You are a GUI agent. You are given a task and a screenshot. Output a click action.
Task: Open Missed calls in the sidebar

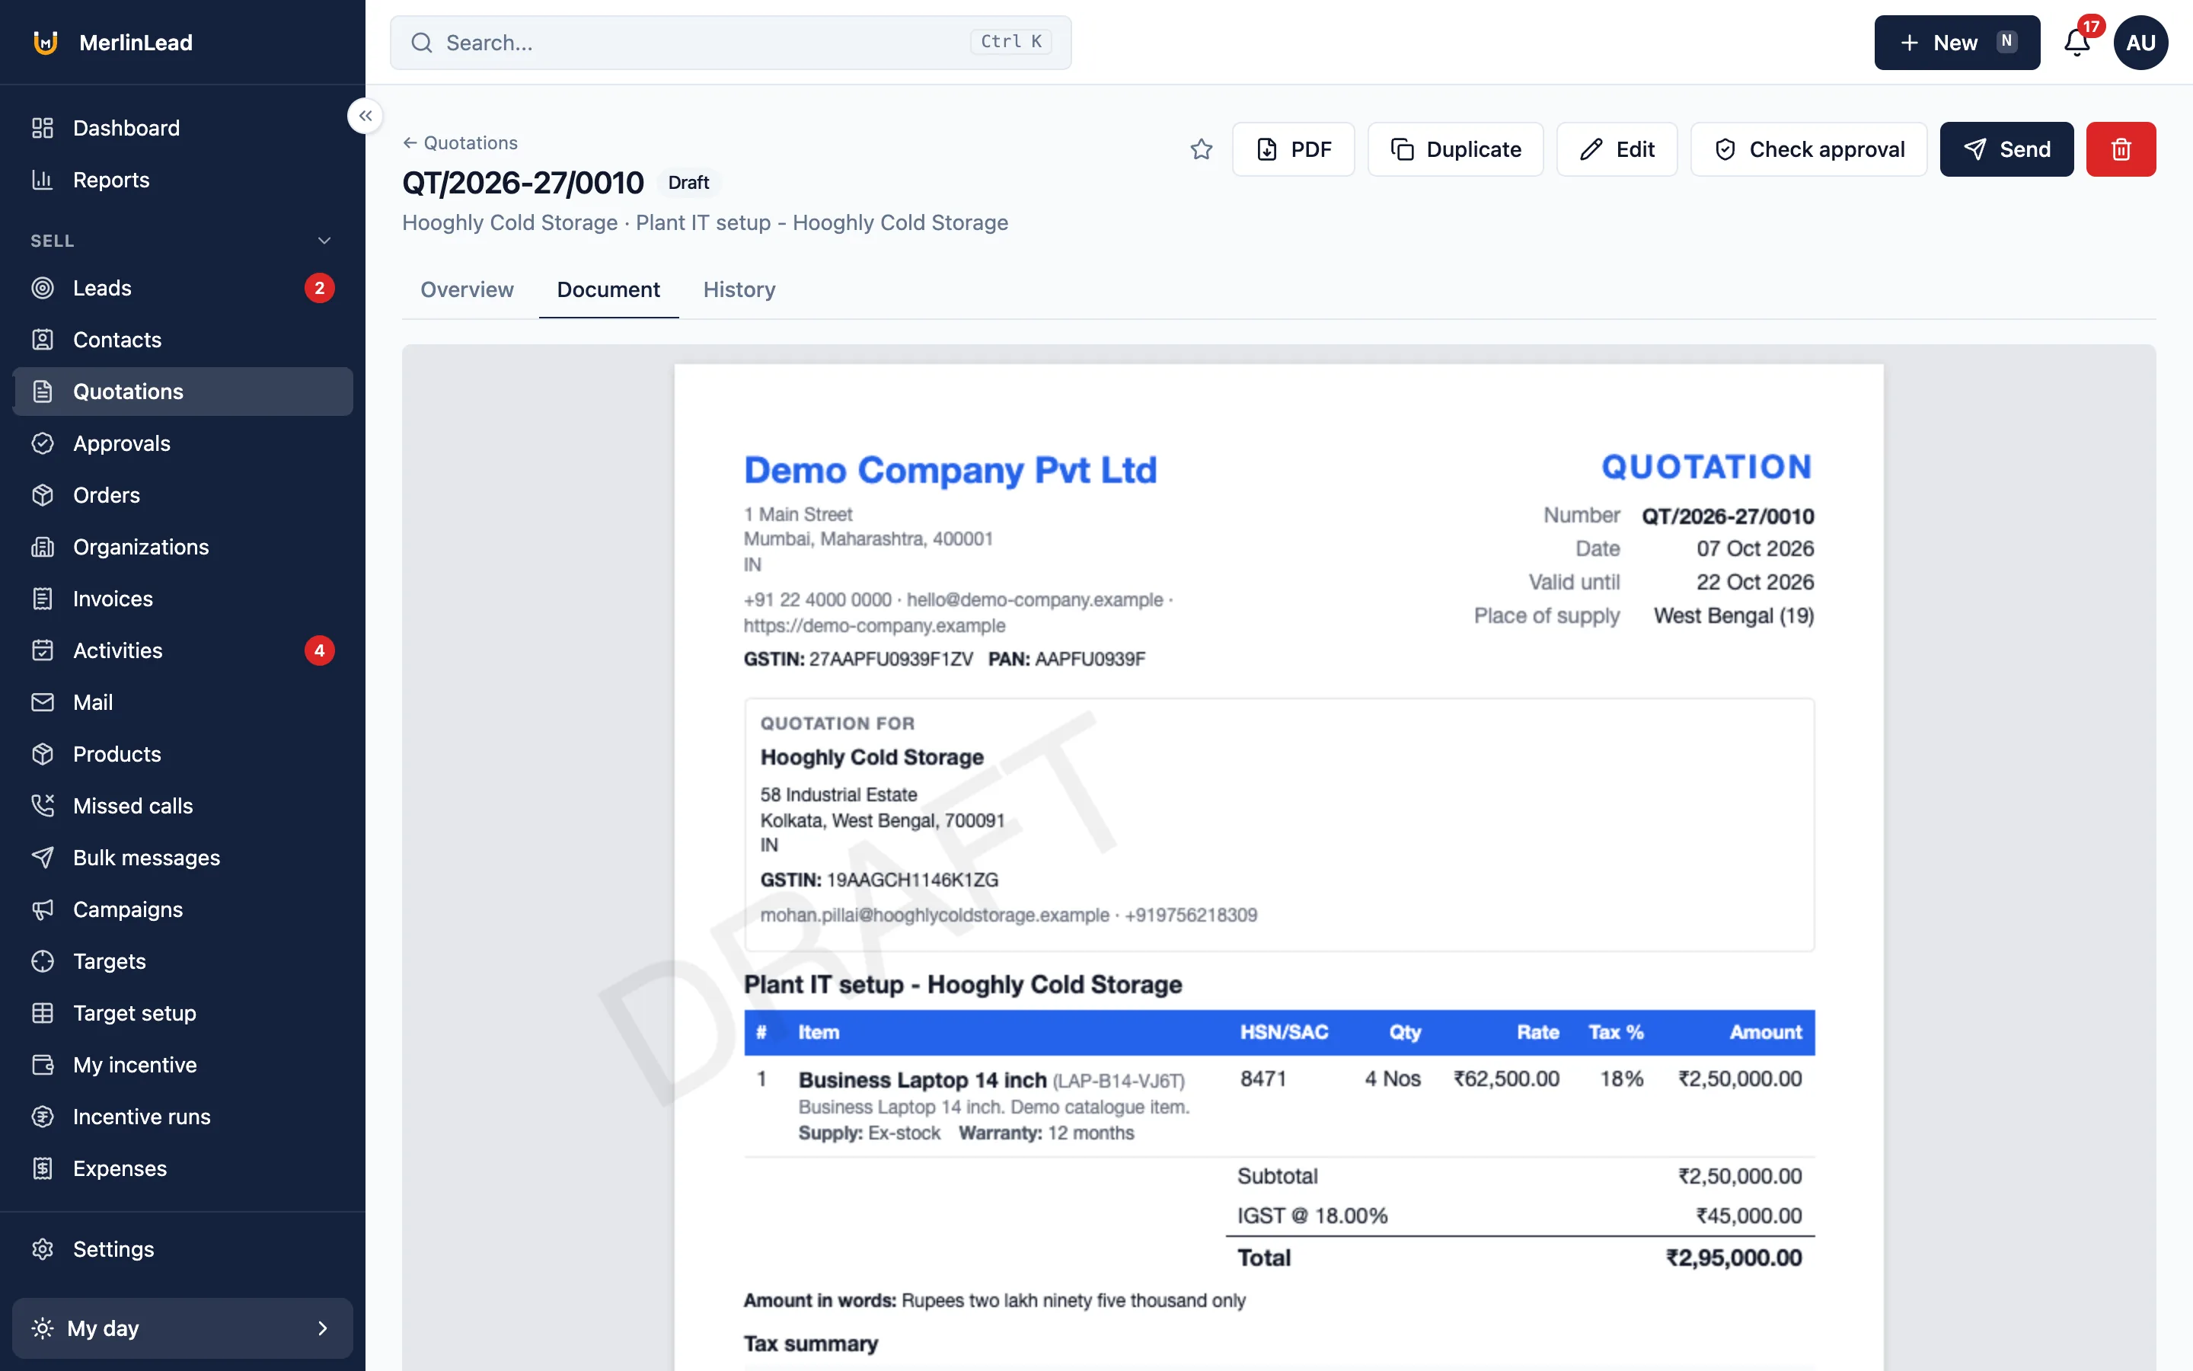point(183,805)
